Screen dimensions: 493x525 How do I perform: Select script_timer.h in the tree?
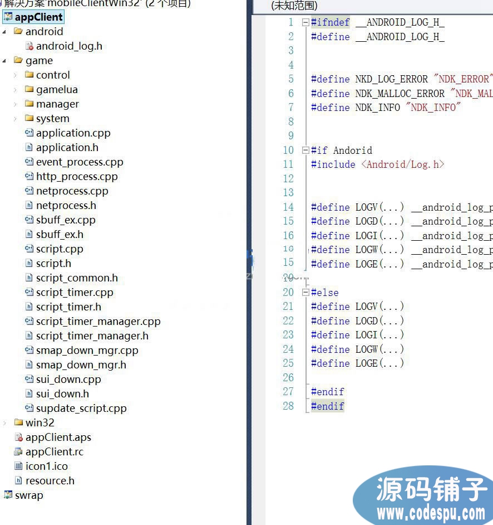click(68, 307)
